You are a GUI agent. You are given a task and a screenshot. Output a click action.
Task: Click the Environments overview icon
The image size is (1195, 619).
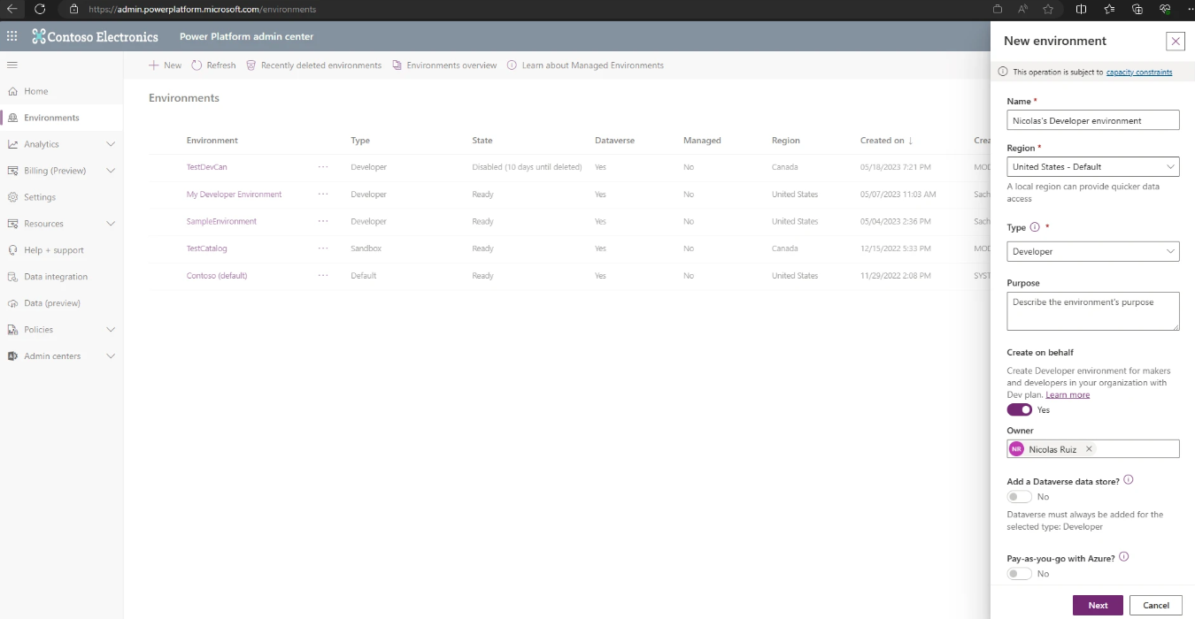point(397,65)
